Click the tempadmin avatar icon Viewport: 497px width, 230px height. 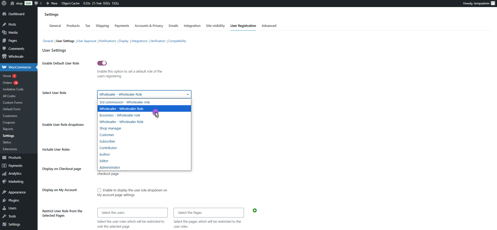coord(493,3)
